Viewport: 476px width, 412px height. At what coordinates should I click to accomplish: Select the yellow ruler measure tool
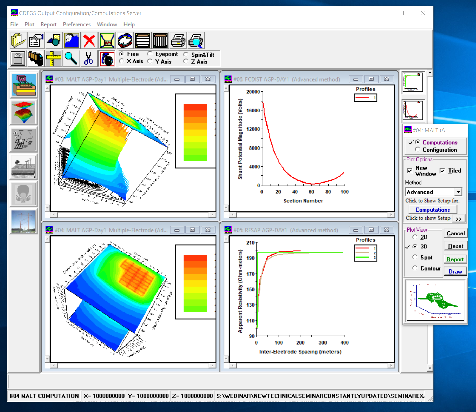pyautogui.click(x=53, y=58)
